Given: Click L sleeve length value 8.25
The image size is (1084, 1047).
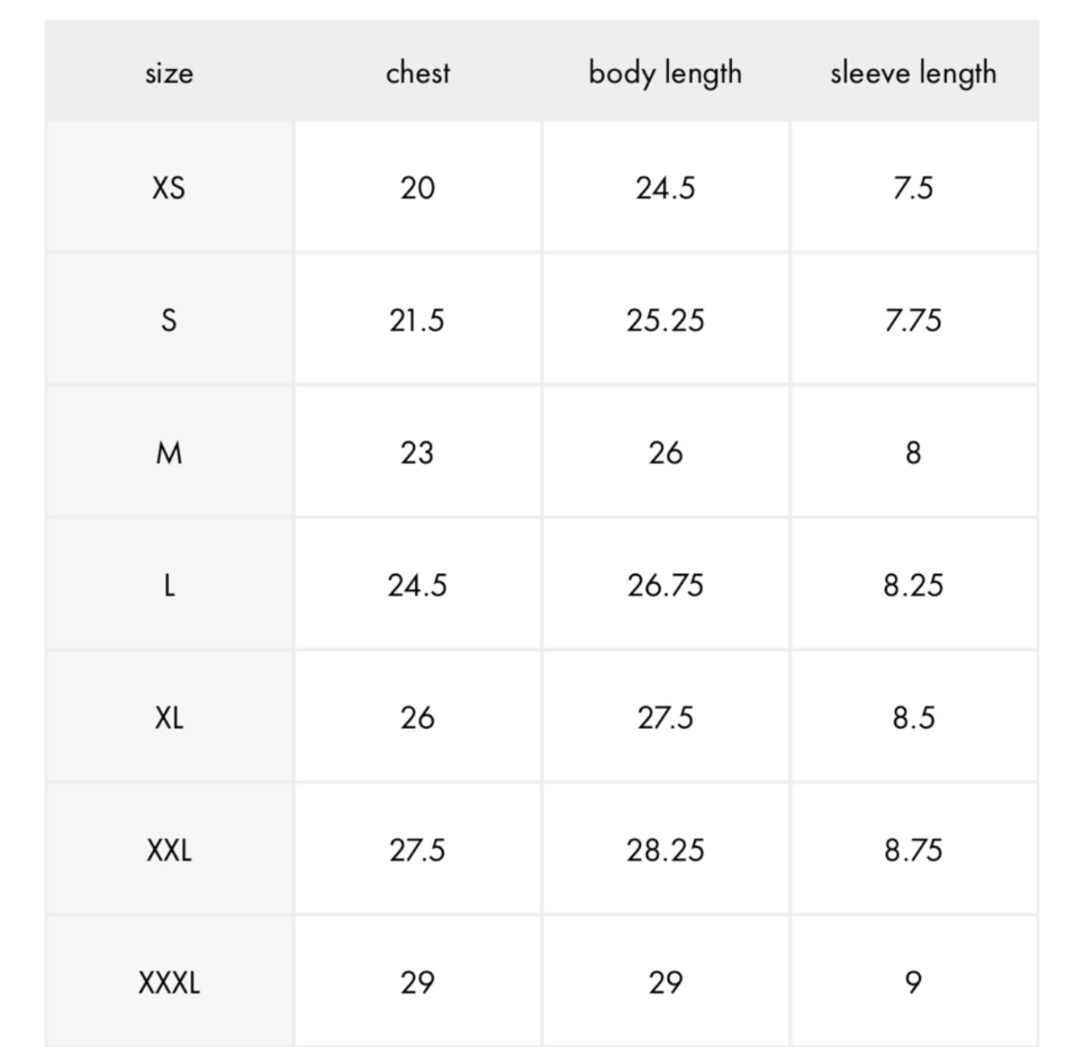Looking at the screenshot, I should coord(913,585).
